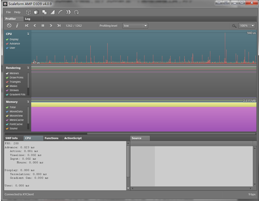Screen dimensions: 259x201
Task: Click the CPU info scroll up arrow
Action: click(128, 143)
